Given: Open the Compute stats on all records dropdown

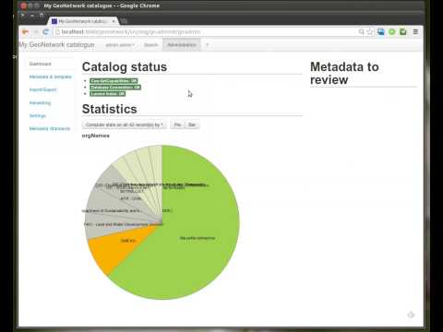Looking at the screenshot, I should (125, 125).
